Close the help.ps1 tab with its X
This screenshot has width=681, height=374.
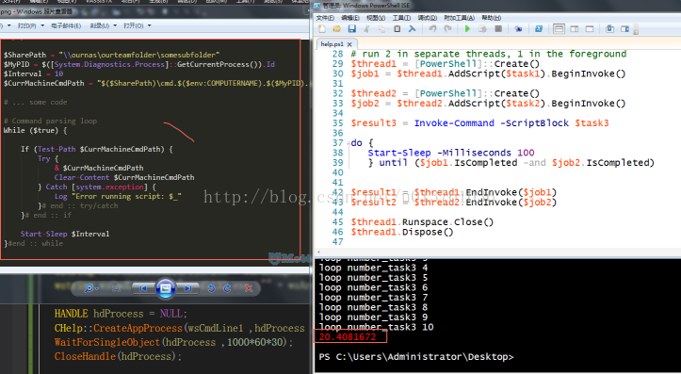pyautogui.click(x=349, y=44)
